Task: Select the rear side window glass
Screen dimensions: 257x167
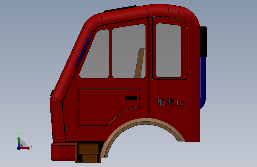Action: click(169, 50)
